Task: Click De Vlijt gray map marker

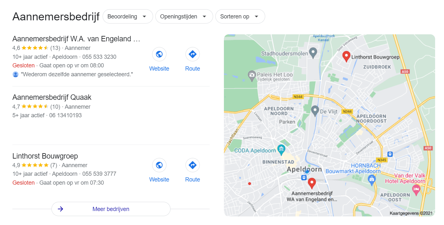Action: click(x=315, y=111)
